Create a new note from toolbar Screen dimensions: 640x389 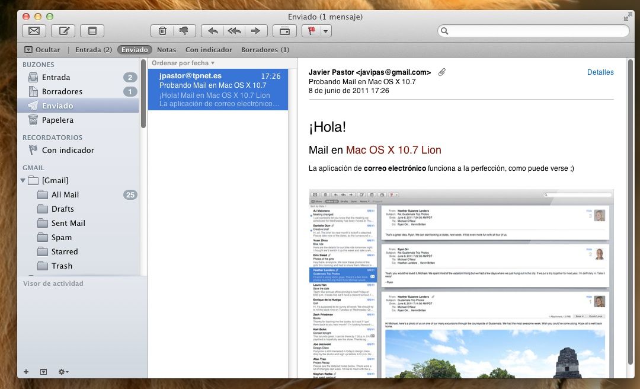click(x=92, y=31)
